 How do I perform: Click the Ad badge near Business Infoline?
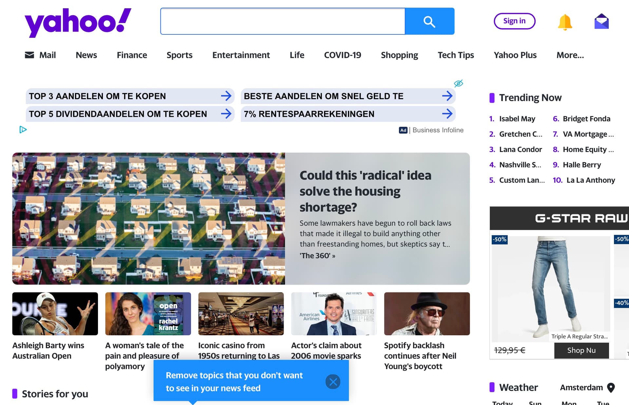tap(403, 130)
